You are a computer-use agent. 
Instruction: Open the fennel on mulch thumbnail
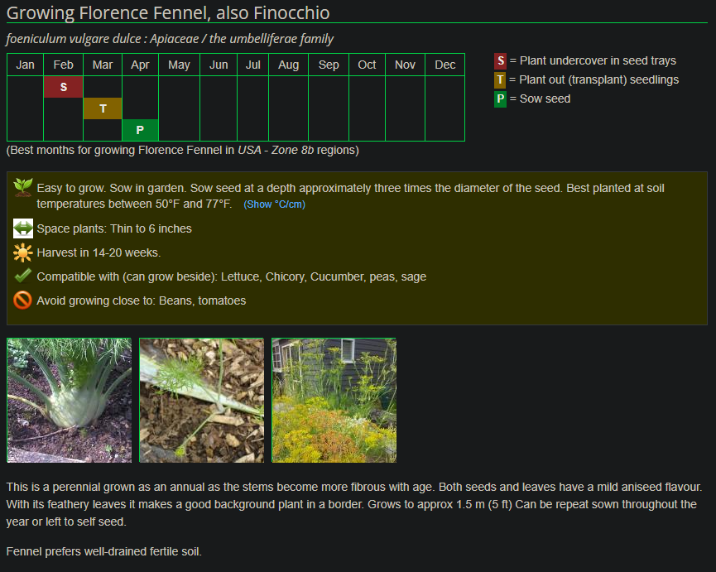pos(201,400)
